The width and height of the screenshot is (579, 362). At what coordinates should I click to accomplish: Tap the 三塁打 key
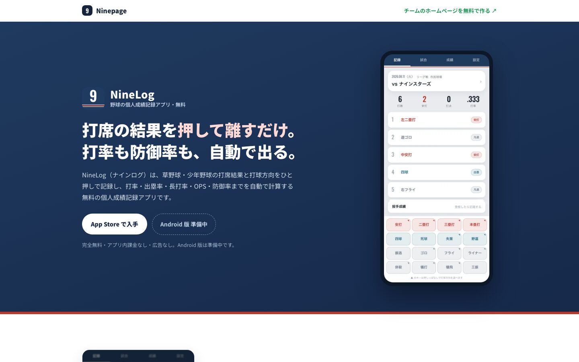(x=449, y=225)
